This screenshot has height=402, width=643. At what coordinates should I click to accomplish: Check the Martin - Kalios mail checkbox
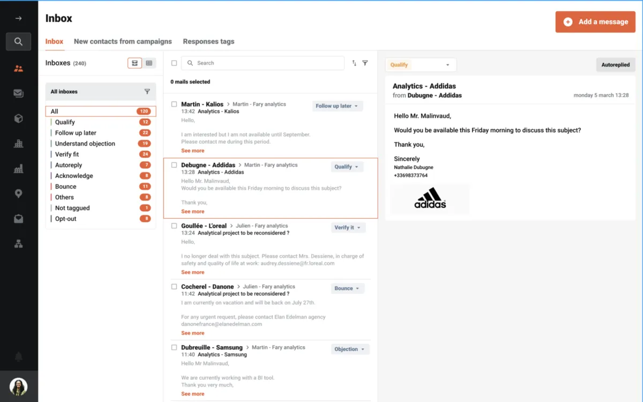(174, 104)
